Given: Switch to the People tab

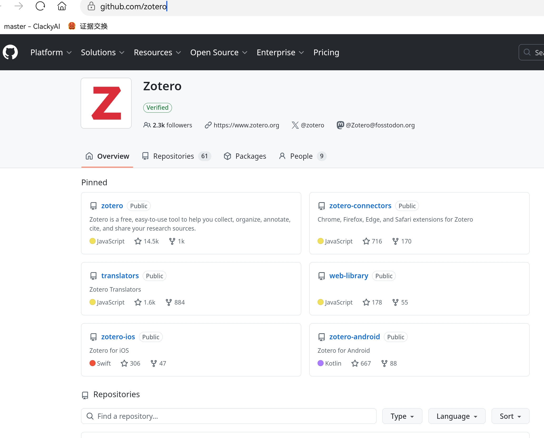Looking at the screenshot, I should coord(302,156).
